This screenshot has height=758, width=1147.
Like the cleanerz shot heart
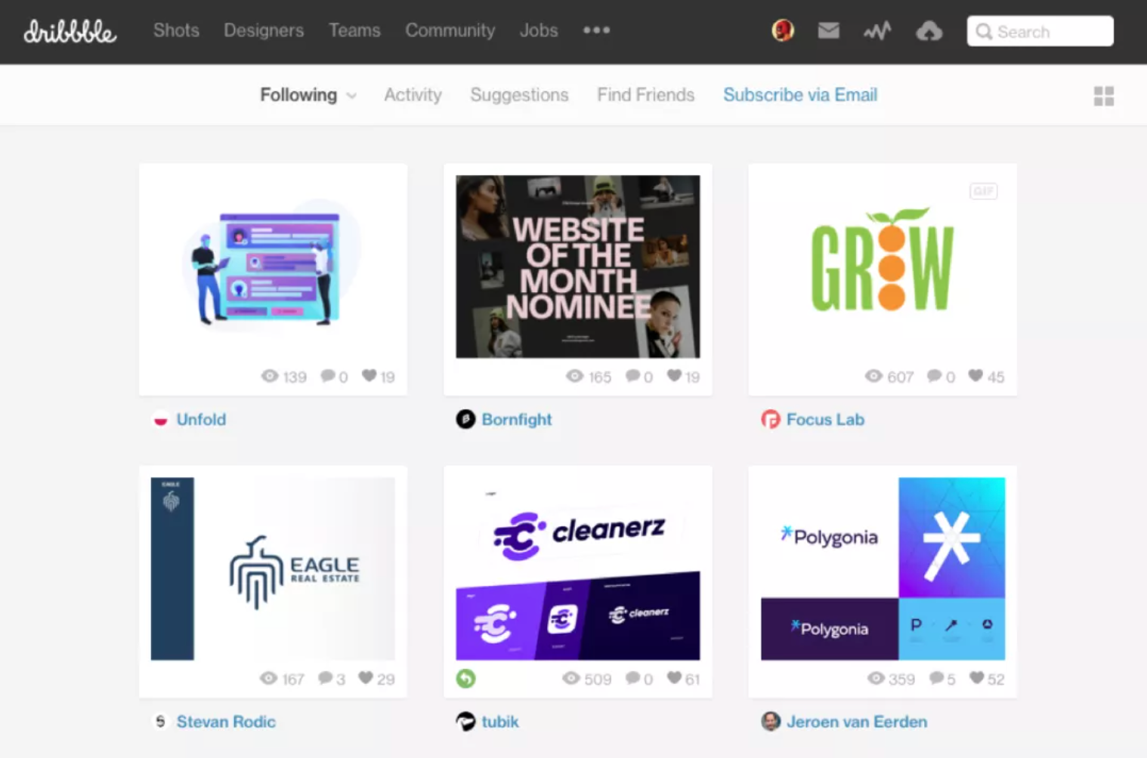[x=674, y=678]
